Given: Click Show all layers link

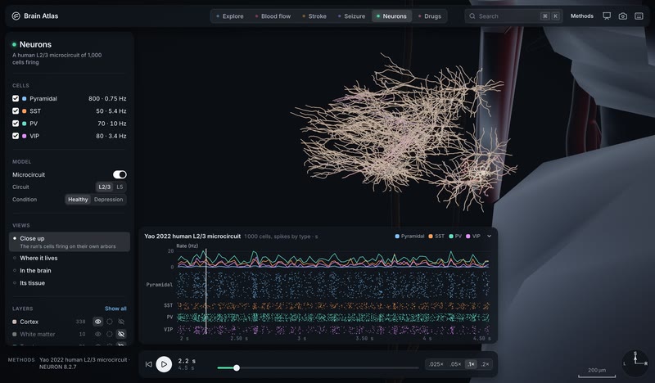Looking at the screenshot, I should [115, 309].
